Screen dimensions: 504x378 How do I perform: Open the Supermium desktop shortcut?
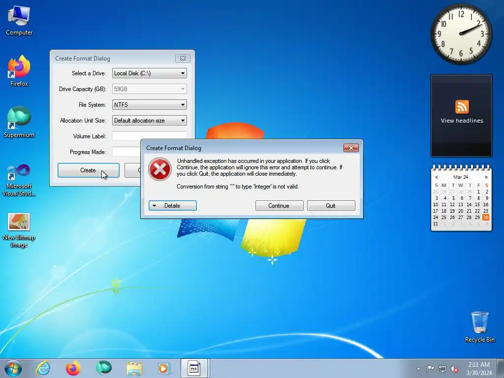point(19,122)
